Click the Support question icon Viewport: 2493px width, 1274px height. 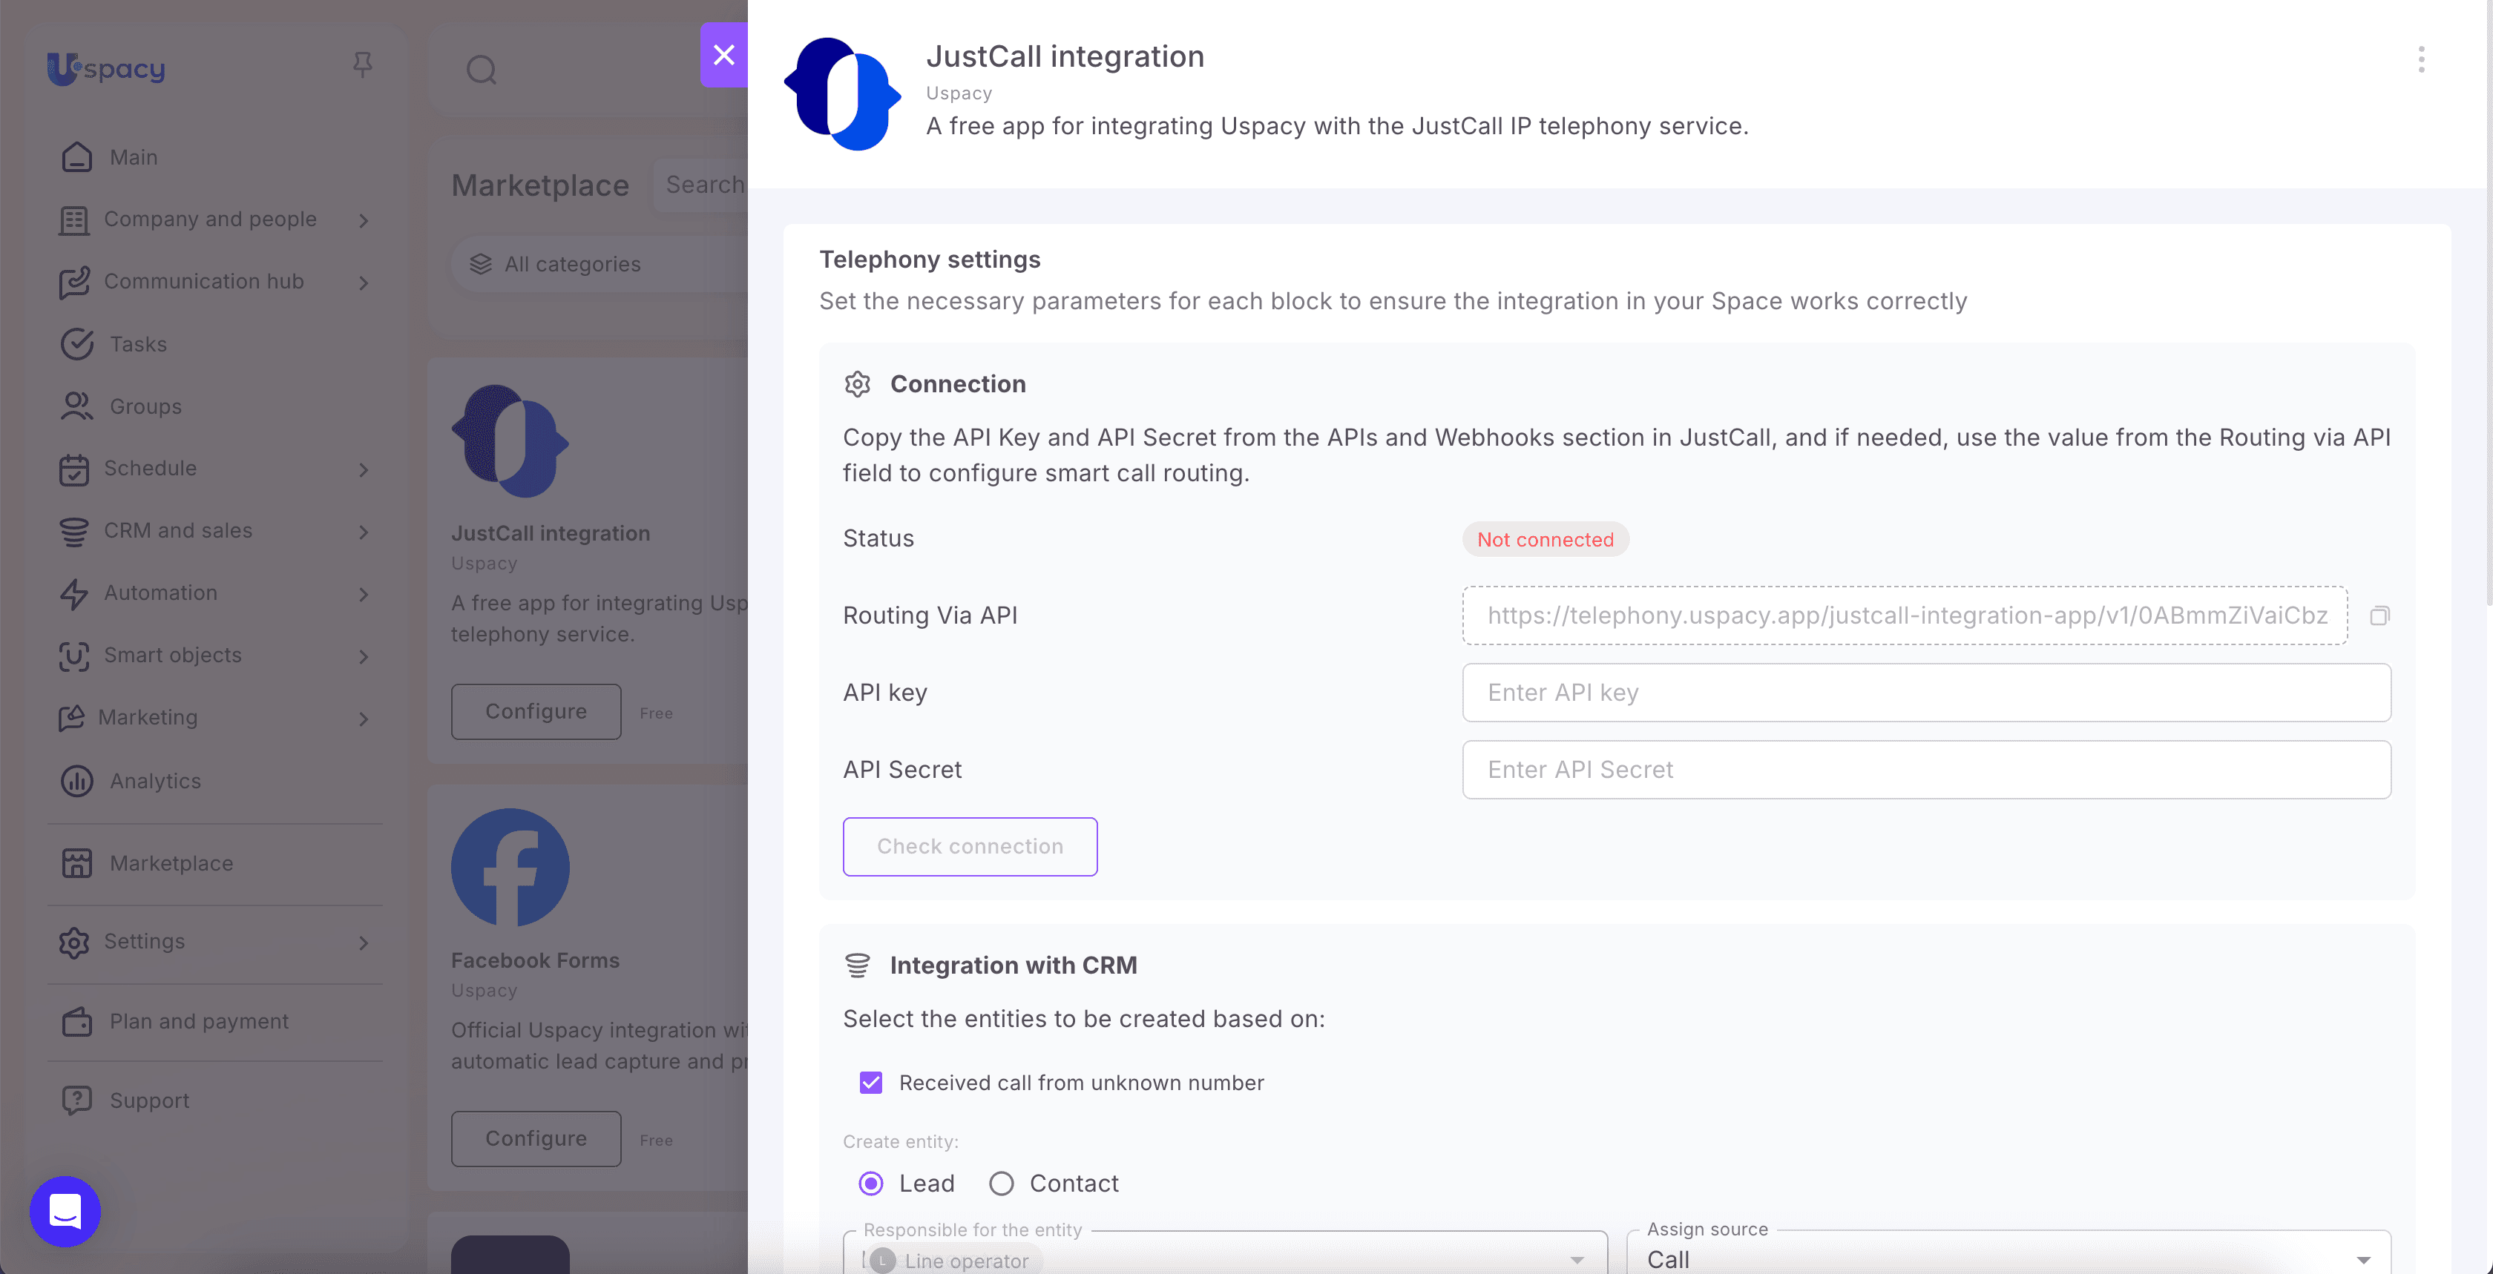pyautogui.click(x=76, y=1100)
